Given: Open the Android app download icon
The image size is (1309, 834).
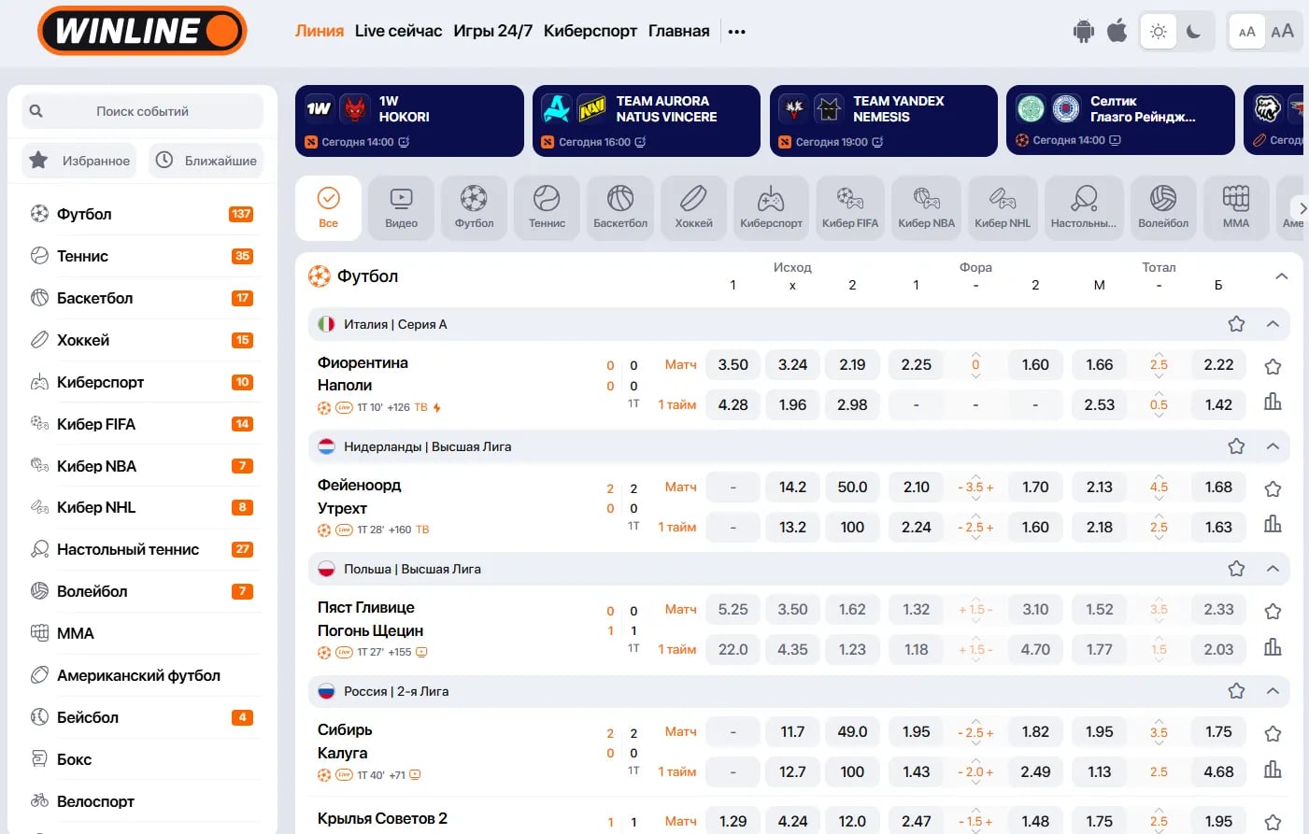Looking at the screenshot, I should coord(1083,32).
